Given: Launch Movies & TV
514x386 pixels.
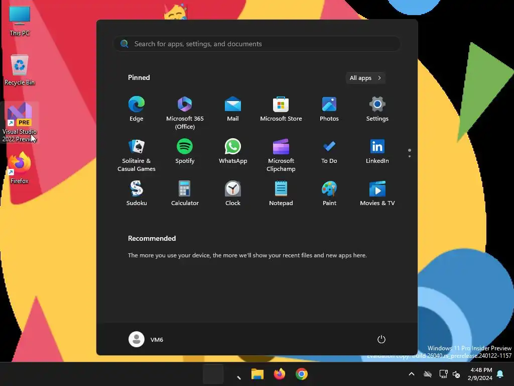Looking at the screenshot, I should point(377,194).
